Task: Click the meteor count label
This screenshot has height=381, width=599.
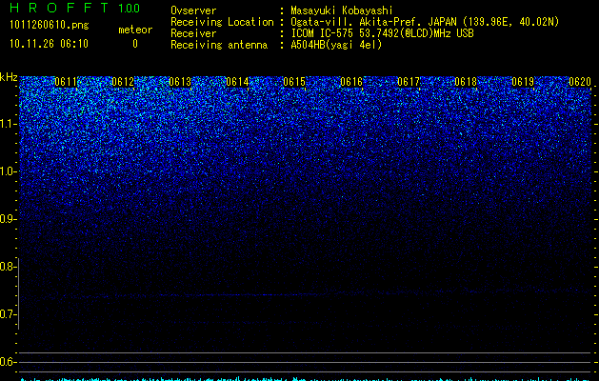Action: [x=135, y=30]
